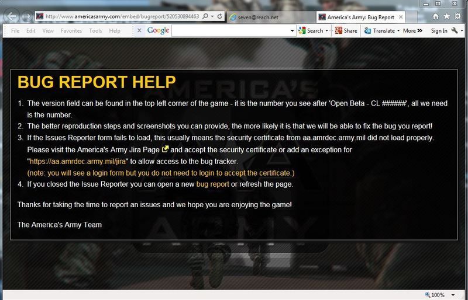Viewport: 468px width, 300px height.
Task: Expand the Search button dropdown arrow
Action: pyautogui.click(x=327, y=31)
